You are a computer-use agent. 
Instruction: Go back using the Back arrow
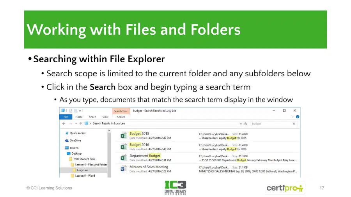[x=64, y=123]
